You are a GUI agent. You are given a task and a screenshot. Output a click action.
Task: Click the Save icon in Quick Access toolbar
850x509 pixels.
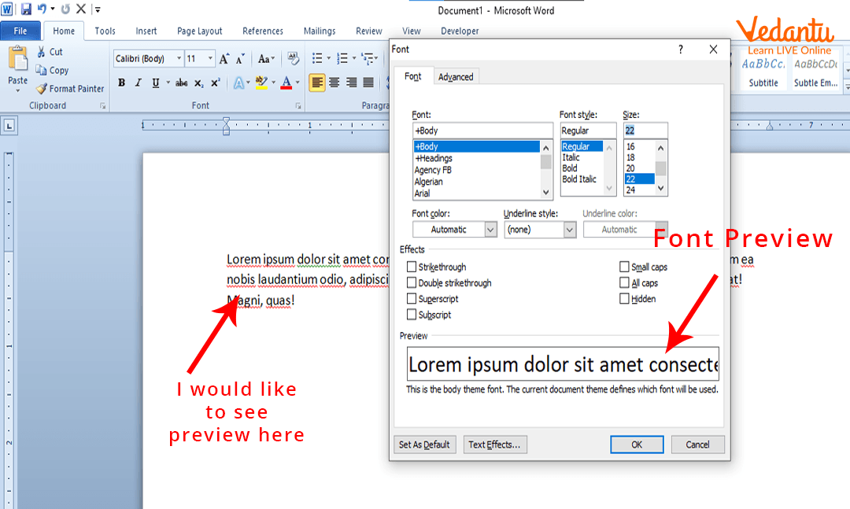click(26, 9)
